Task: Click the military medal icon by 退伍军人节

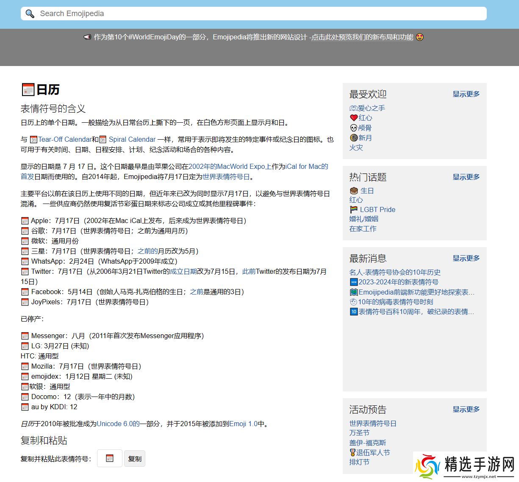Action: [352, 452]
